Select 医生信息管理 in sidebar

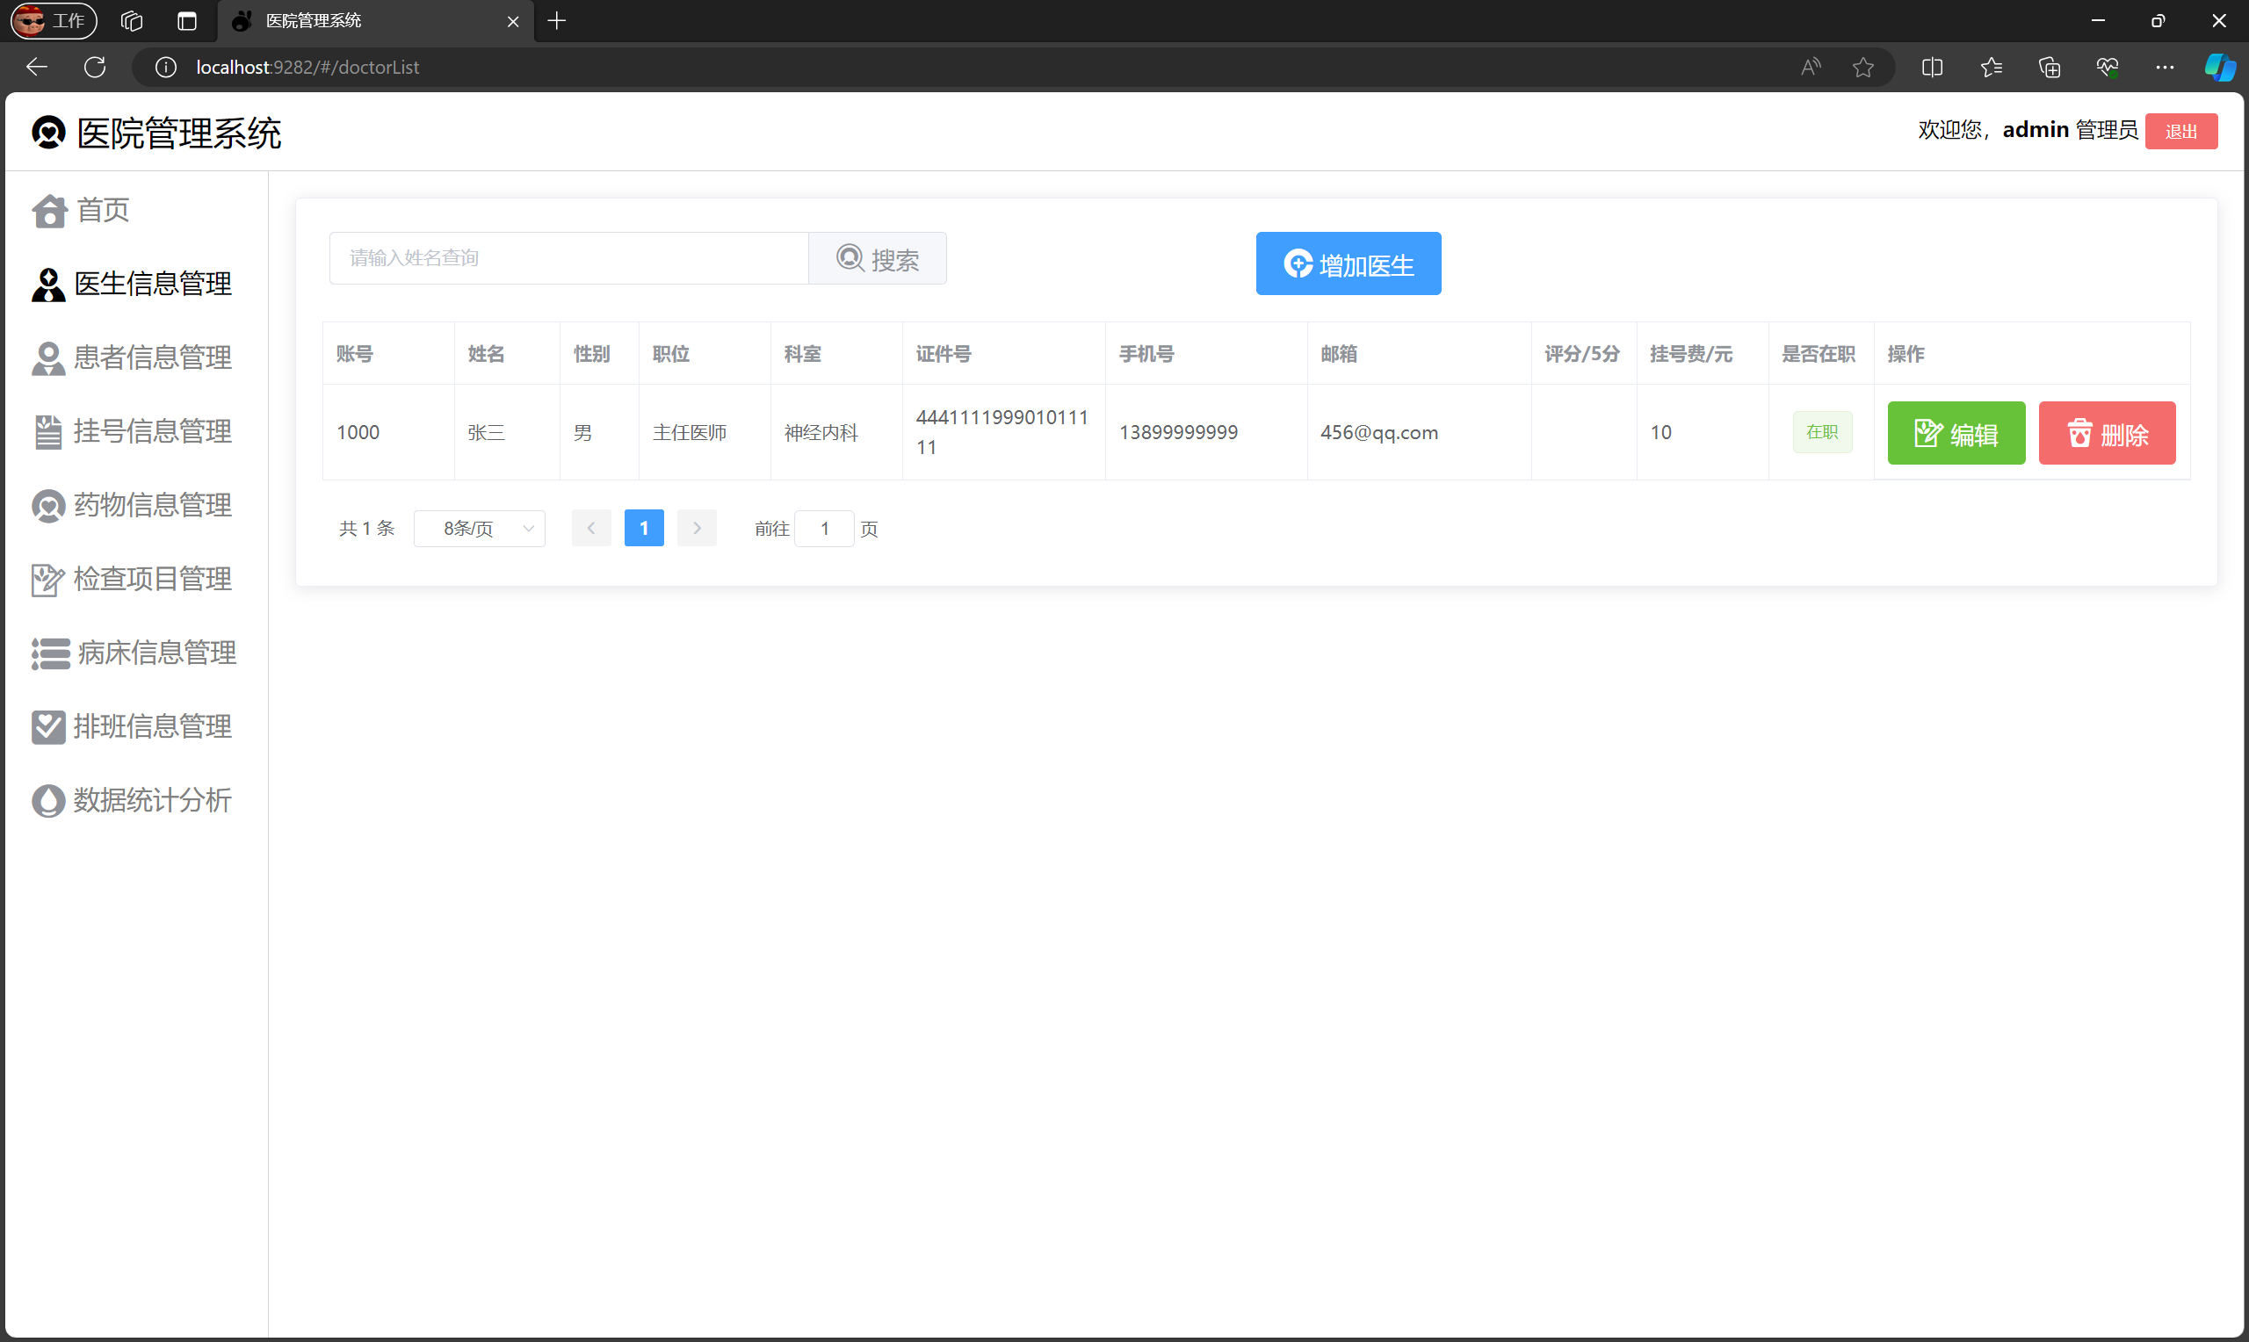132,284
